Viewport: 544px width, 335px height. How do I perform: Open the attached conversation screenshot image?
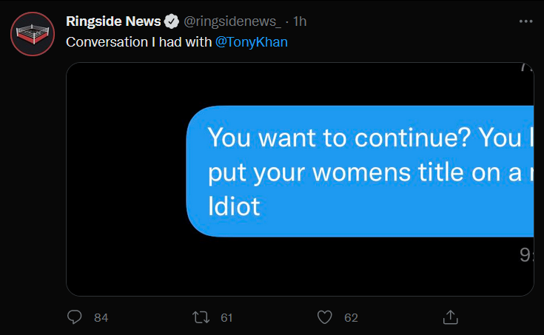tap(300, 179)
